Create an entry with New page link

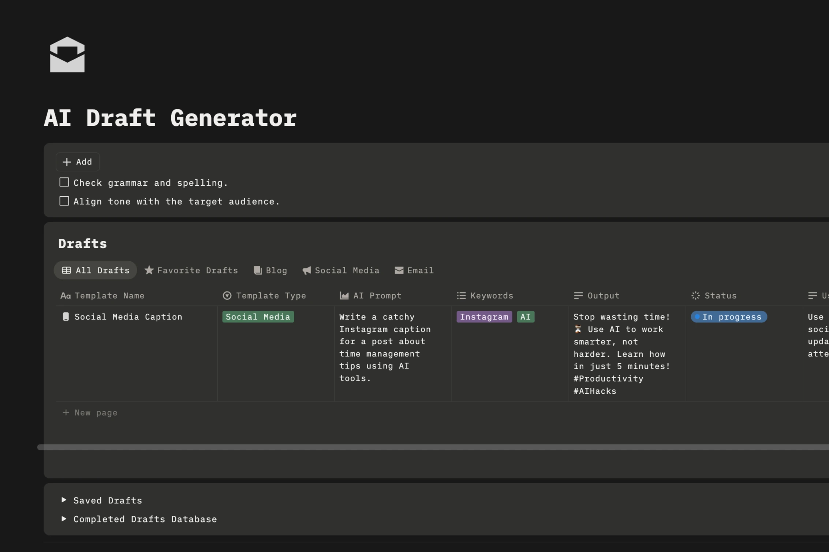[90, 412]
